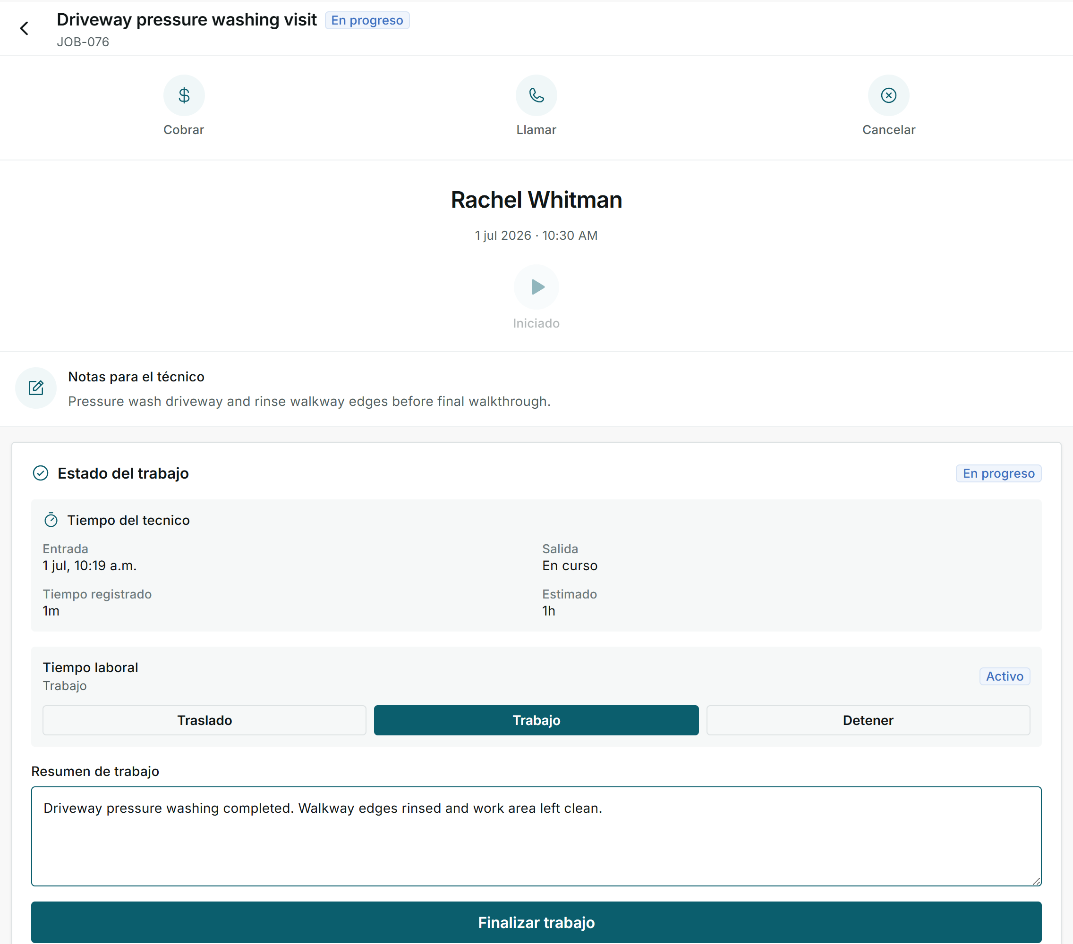Tap the Cobrar dollar icon
The width and height of the screenshot is (1073, 944).
click(184, 95)
